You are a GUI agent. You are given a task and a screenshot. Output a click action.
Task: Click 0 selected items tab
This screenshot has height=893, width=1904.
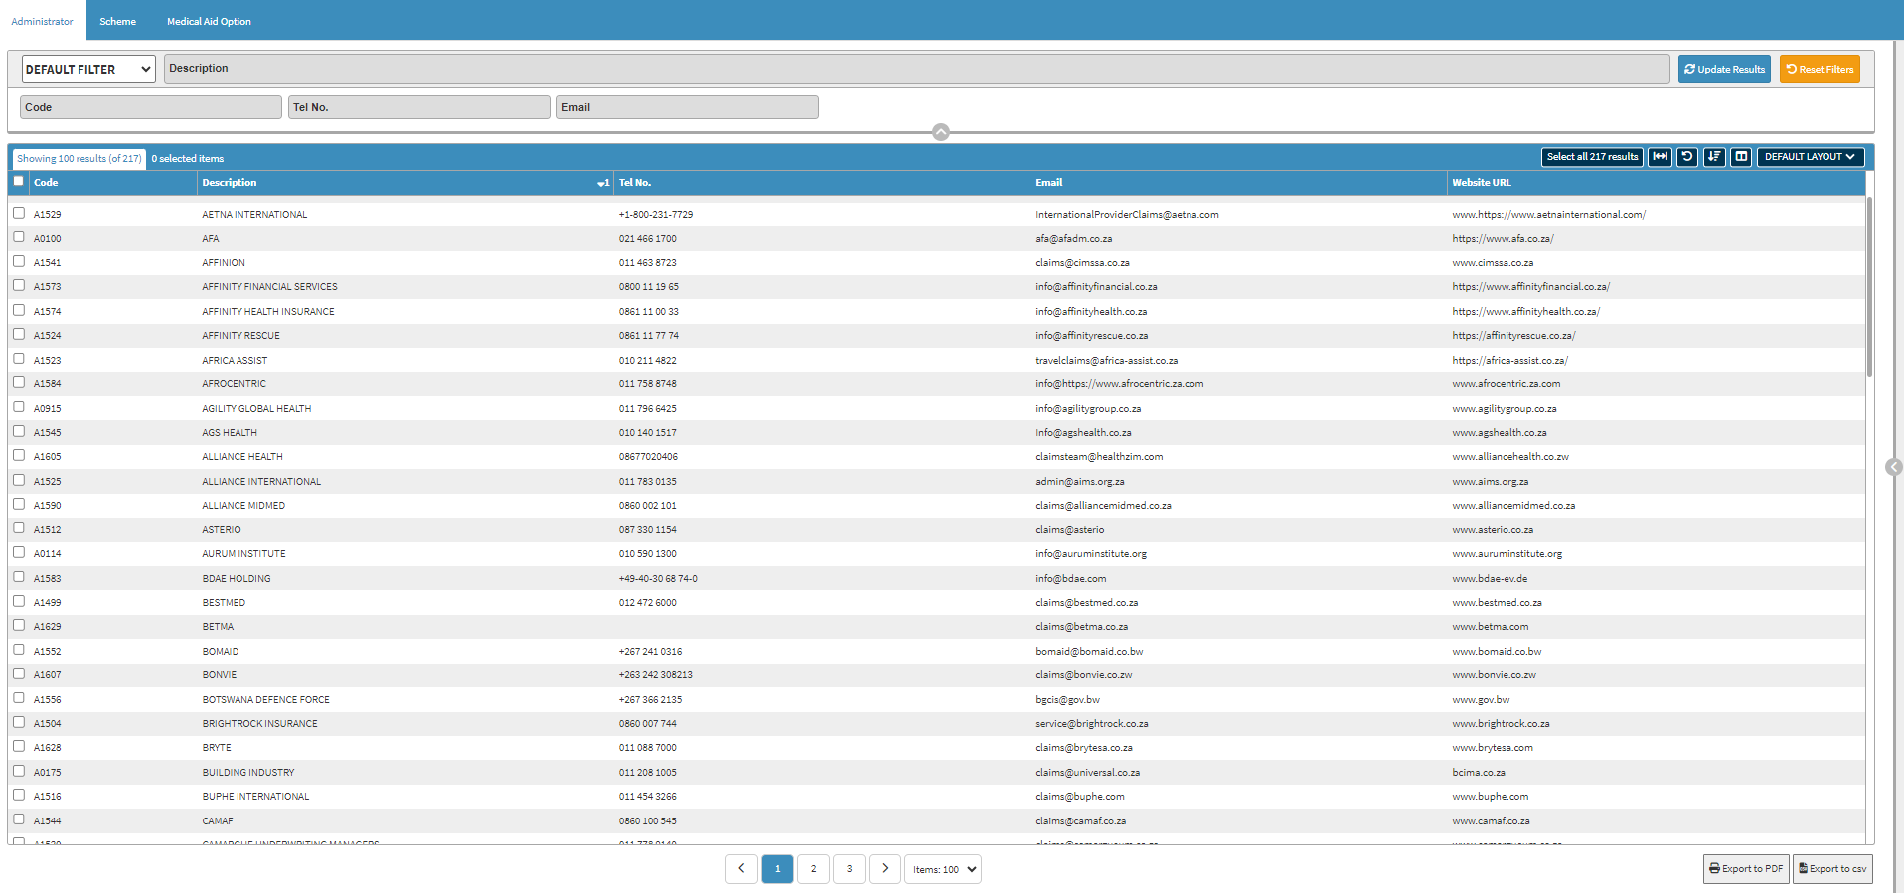(x=188, y=159)
